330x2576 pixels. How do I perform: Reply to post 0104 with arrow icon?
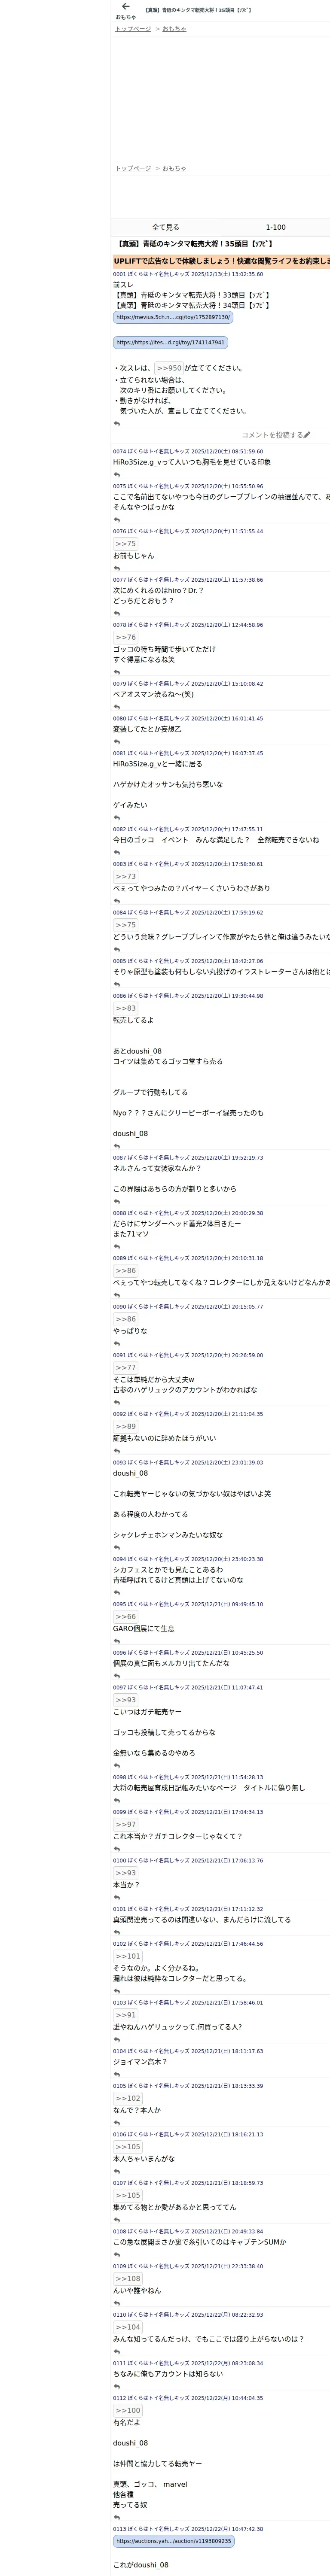pos(116,2074)
